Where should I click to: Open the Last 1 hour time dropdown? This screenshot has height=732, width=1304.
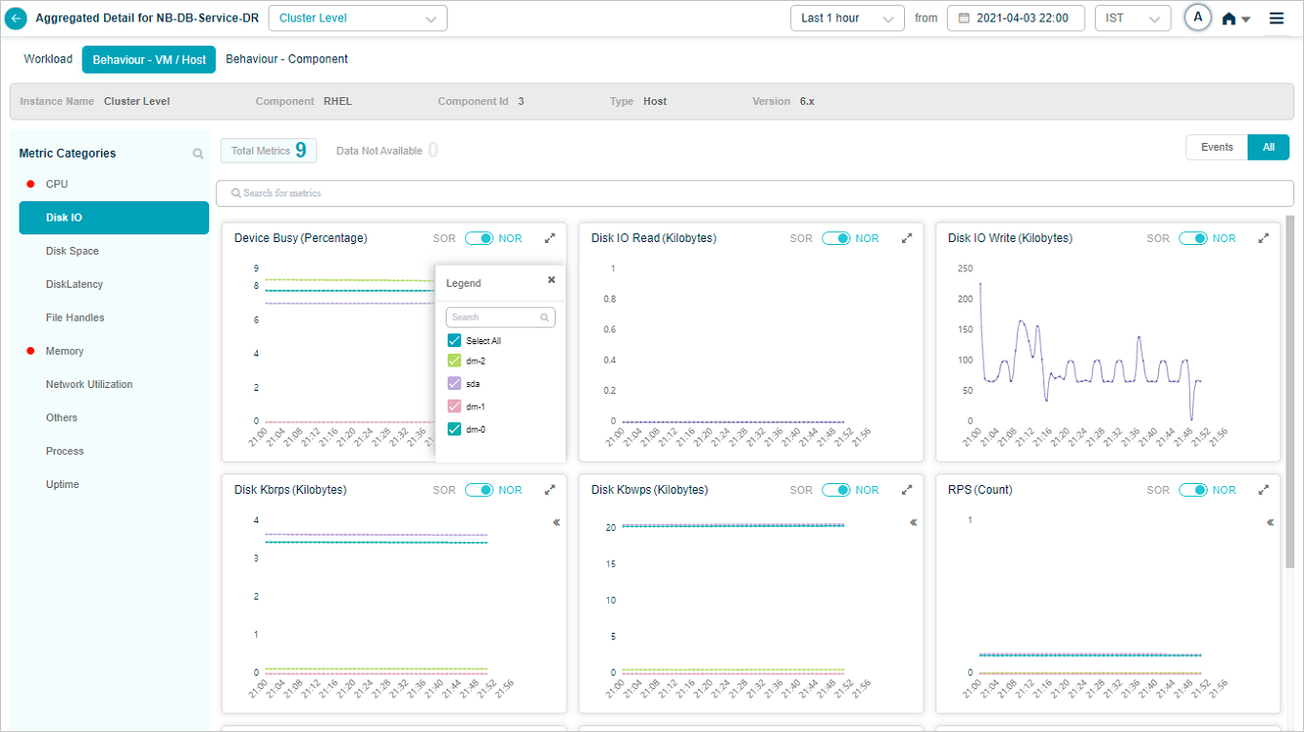[x=847, y=18]
